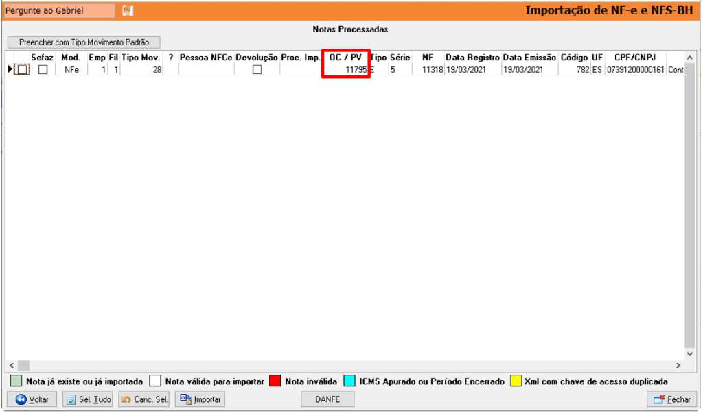
Task: Click the Mod. cell NFe
Action: coord(71,70)
